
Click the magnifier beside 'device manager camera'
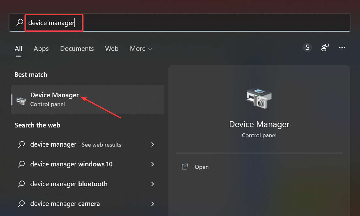click(x=21, y=204)
